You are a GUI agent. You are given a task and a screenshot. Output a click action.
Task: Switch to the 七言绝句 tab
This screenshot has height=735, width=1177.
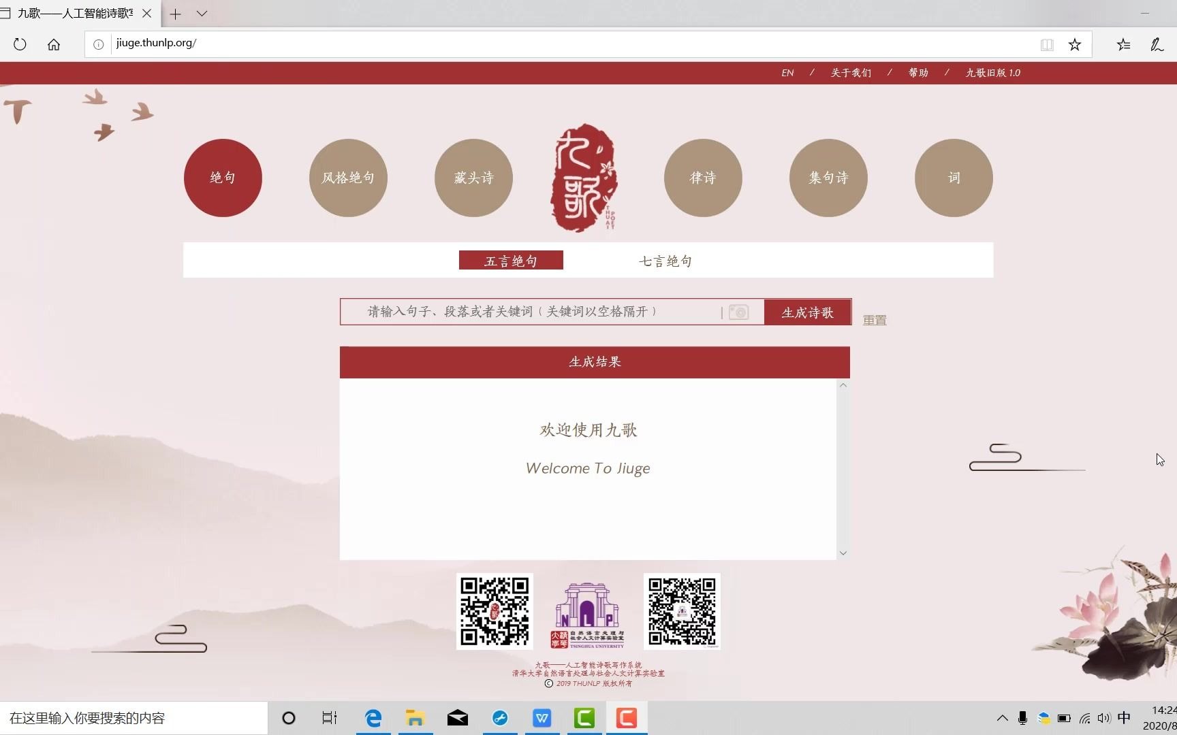click(x=665, y=261)
